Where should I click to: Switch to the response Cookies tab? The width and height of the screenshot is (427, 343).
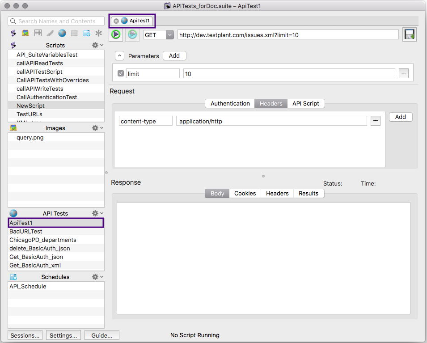tap(245, 194)
